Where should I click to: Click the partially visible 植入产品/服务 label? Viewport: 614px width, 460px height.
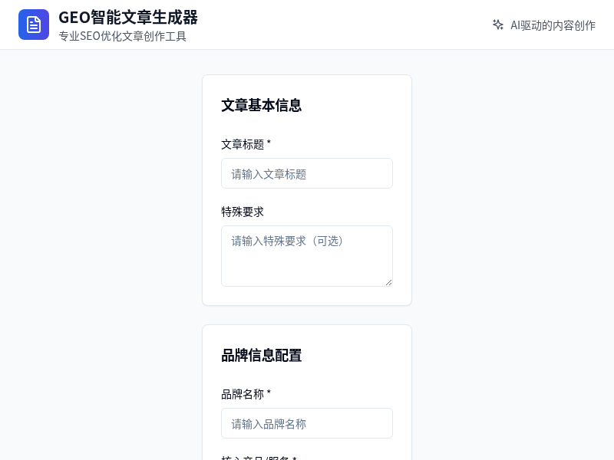(257, 458)
